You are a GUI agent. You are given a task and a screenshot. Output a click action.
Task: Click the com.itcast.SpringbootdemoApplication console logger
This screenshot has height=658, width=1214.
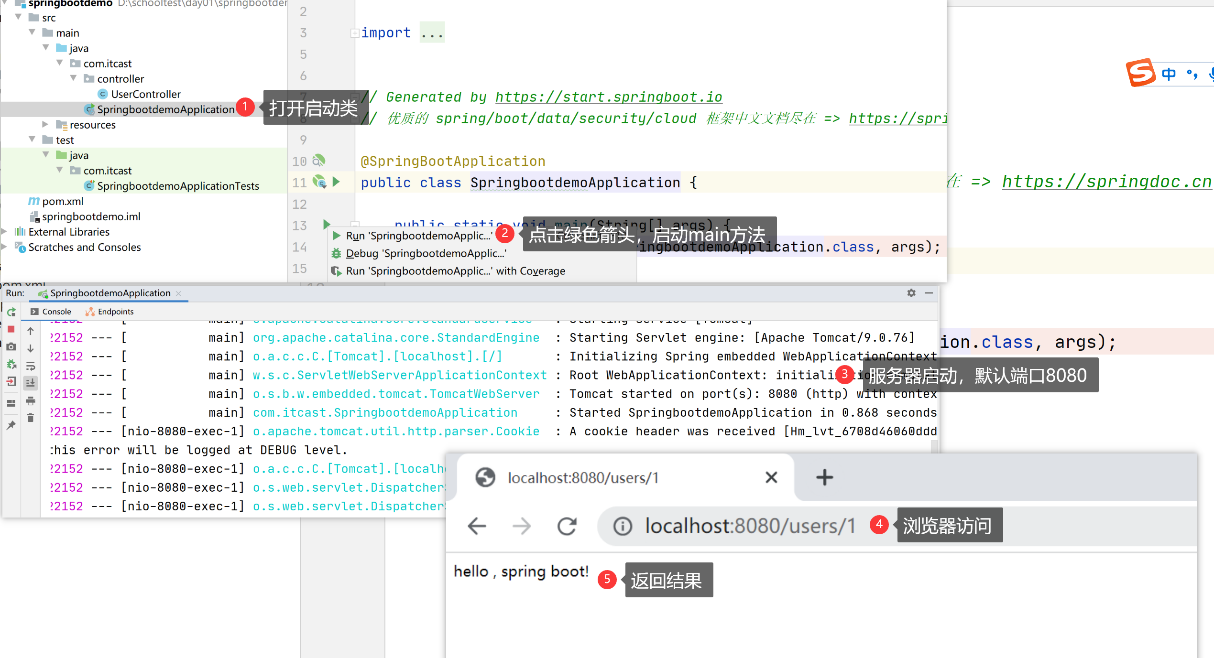click(385, 412)
